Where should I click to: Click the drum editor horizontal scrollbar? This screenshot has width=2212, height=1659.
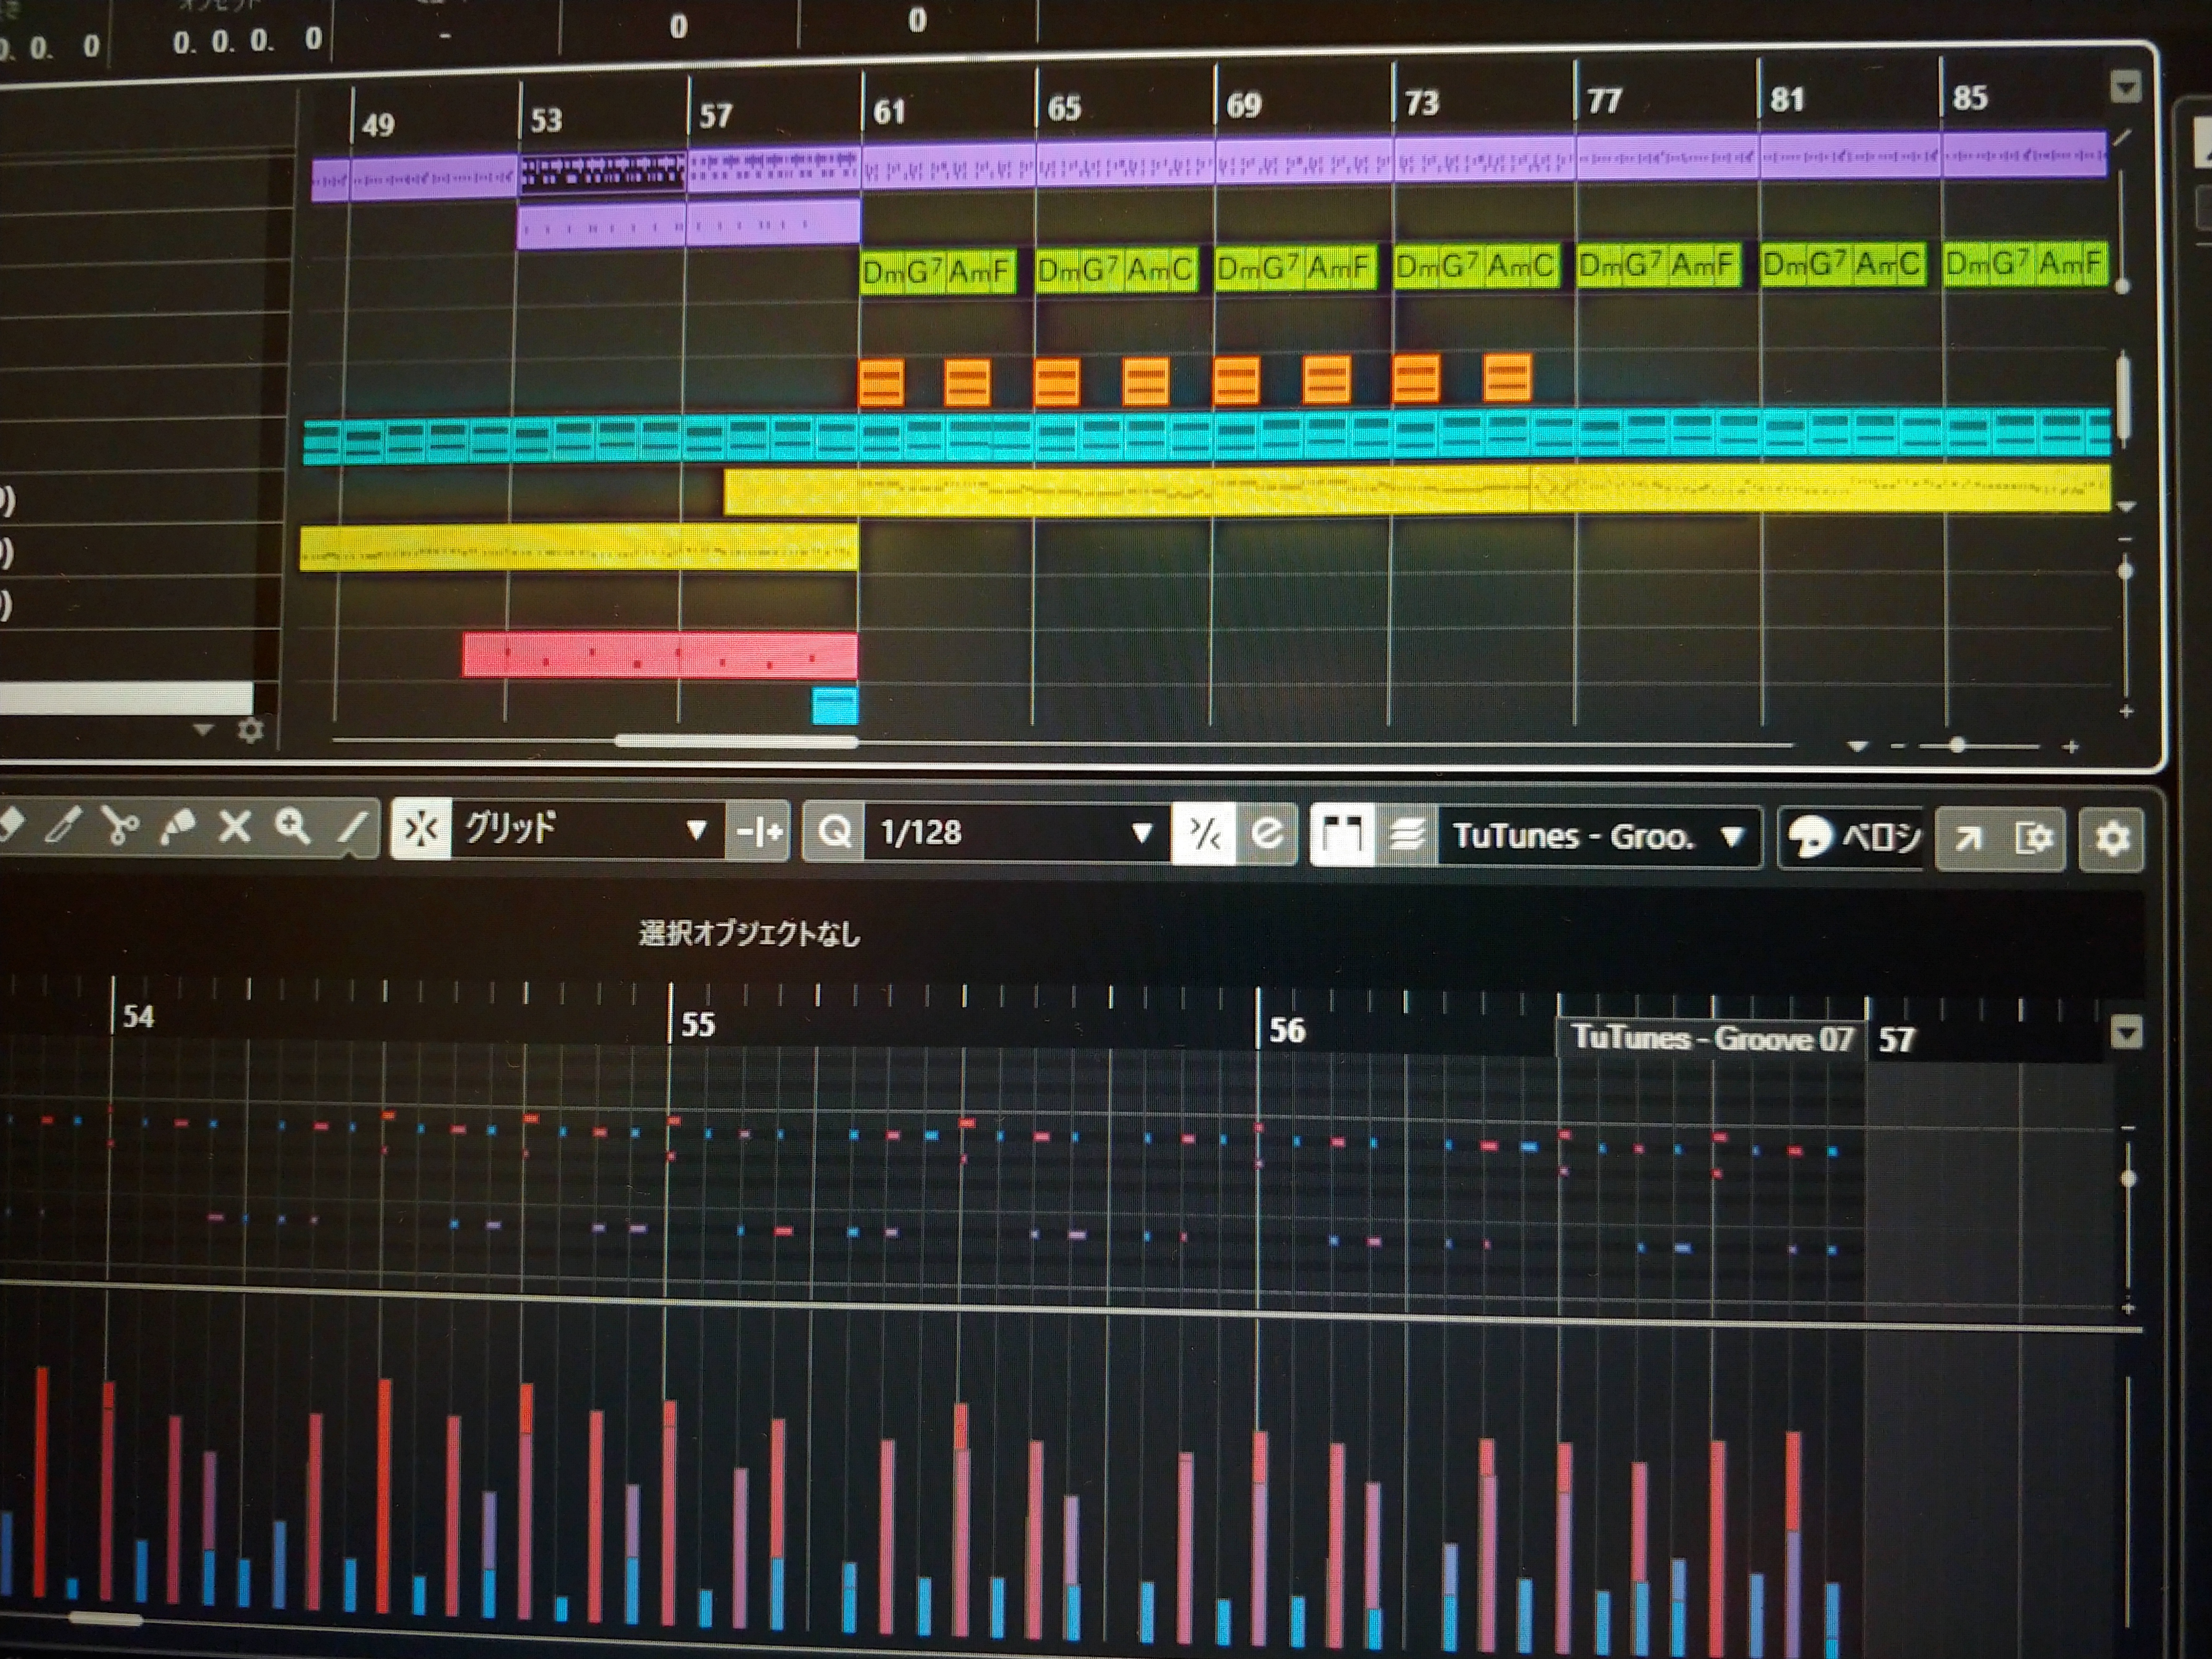click(105, 1619)
